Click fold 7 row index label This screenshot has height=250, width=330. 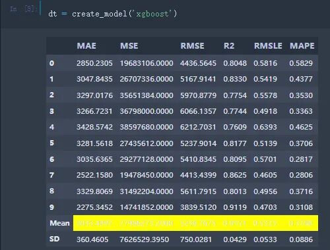51,175
